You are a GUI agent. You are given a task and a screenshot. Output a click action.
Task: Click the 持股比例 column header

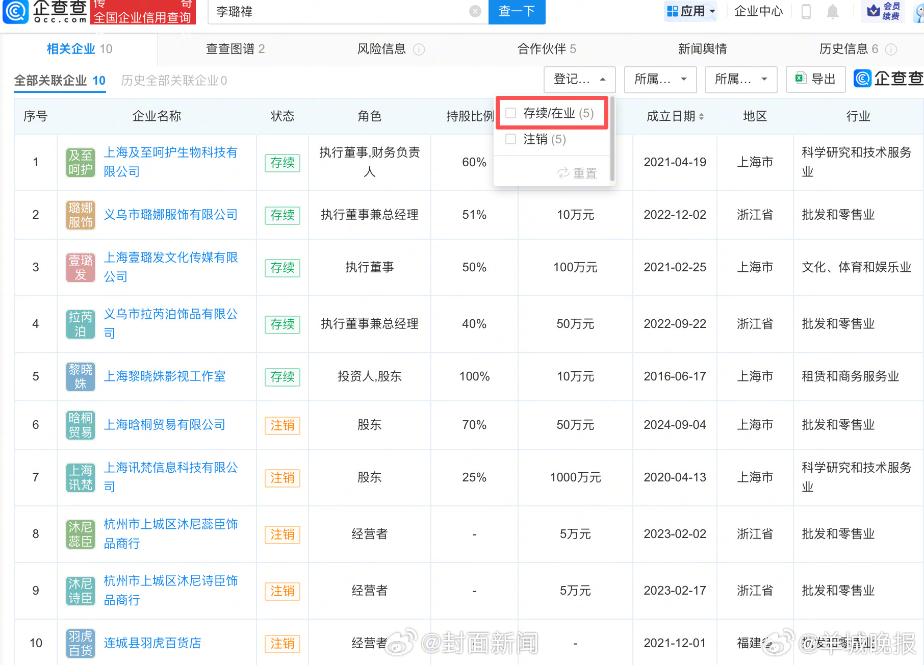(x=470, y=116)
